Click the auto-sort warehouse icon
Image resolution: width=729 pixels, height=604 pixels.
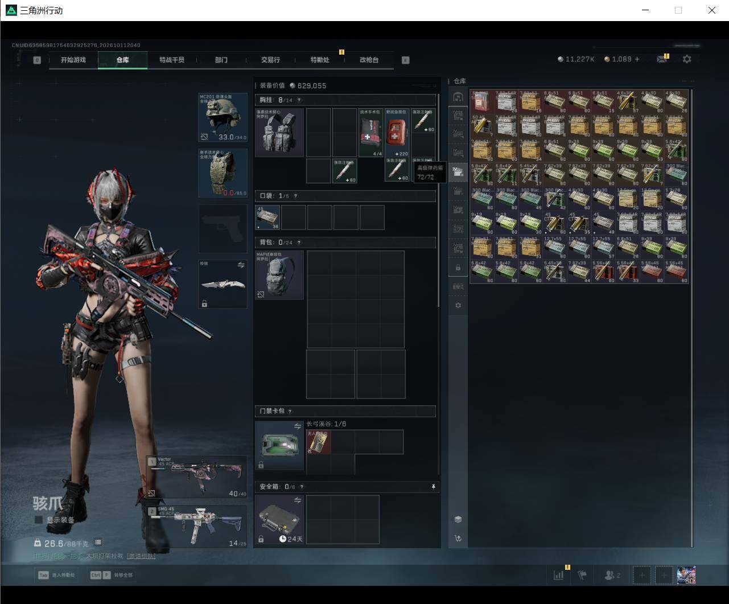coord(458,538)
